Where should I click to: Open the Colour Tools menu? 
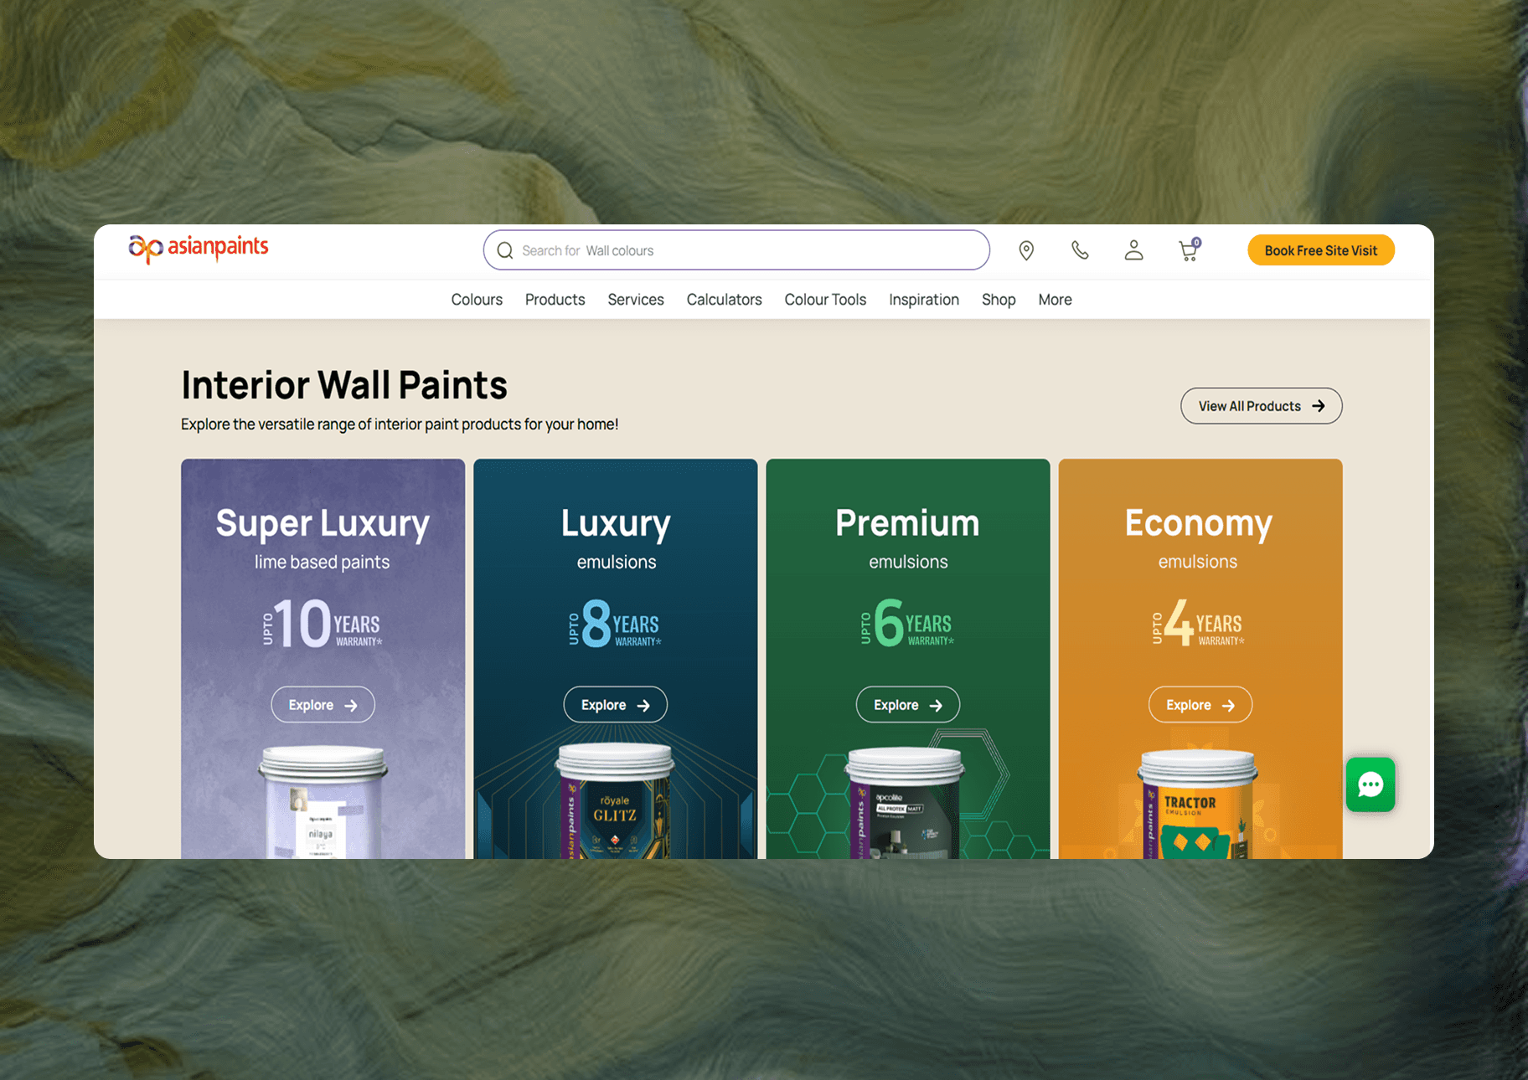(x=825, y=300)
